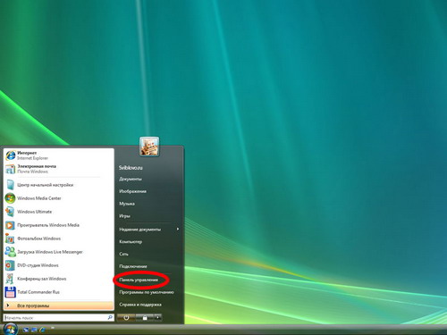Expand Все программы list
Viewport: 447px width, 335px height.
pos(59,306)
